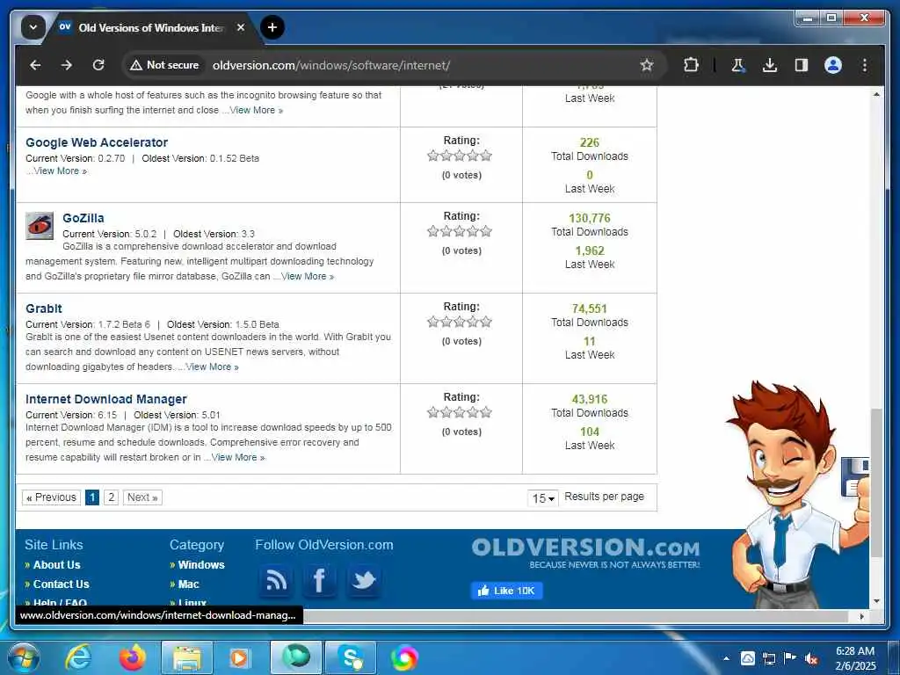Click the Next page button
The height and width of the screenshot is (675, 900).
142,497
